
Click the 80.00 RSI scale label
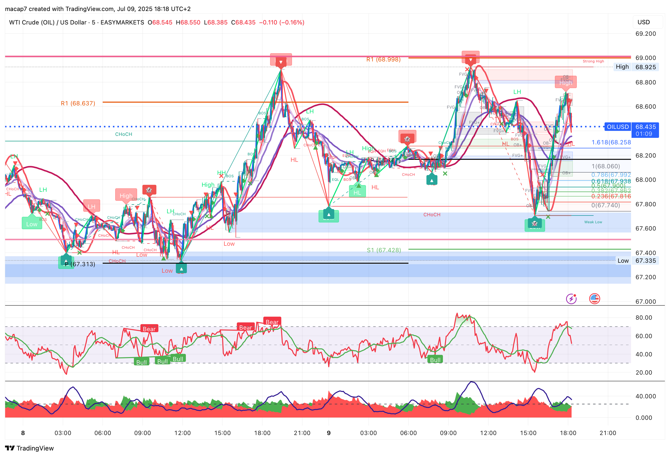click(x=644, y=318)
